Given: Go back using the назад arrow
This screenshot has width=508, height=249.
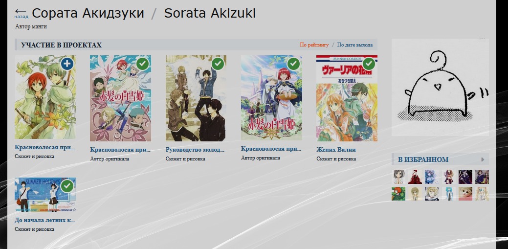Looking at the screenshot, I should [21, 13].
